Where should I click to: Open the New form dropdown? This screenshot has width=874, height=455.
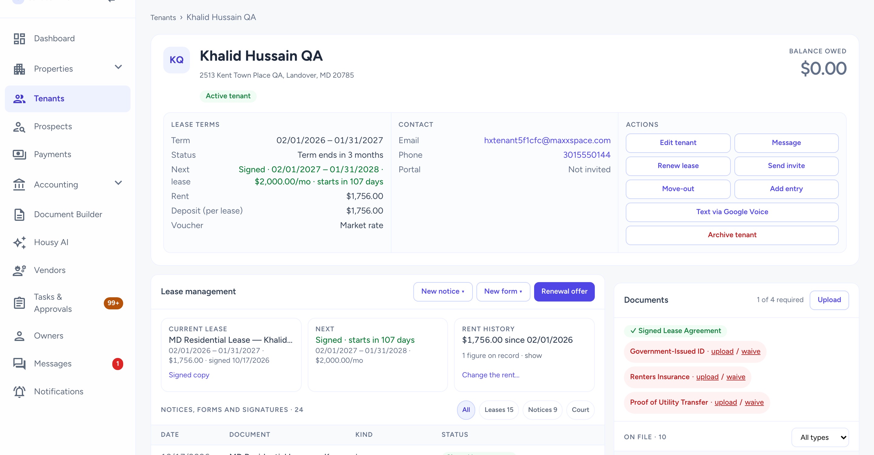point(503,292)
